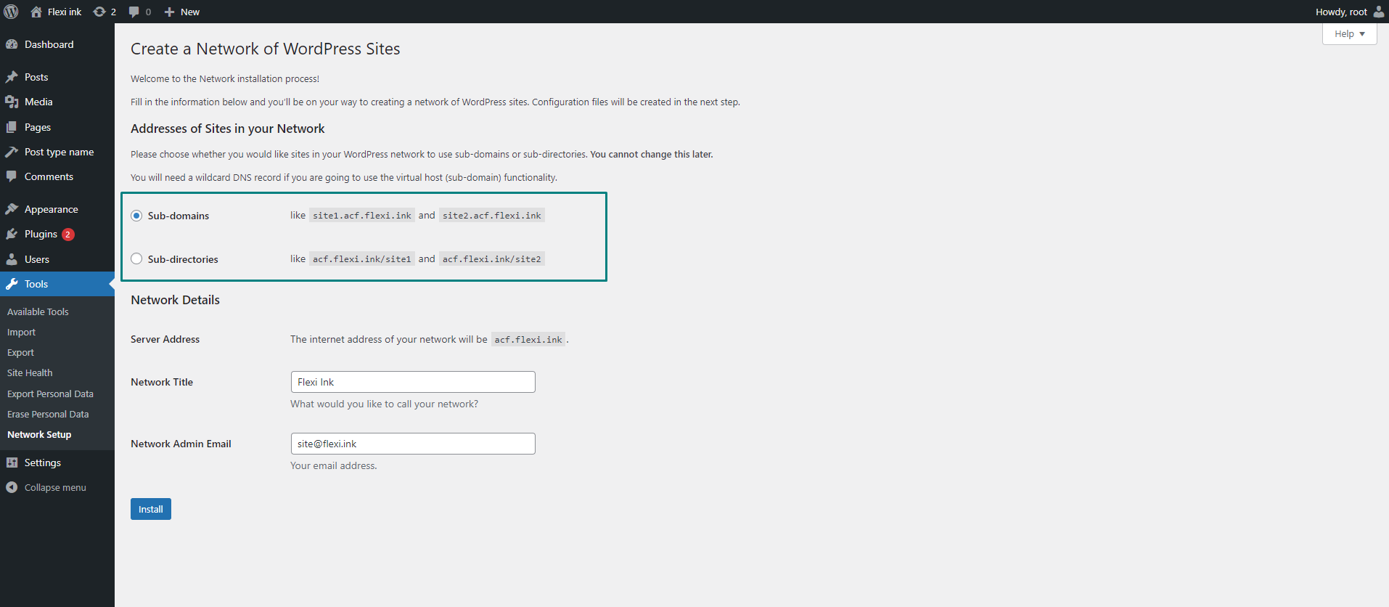Click the Sub-domains label text

[179, 216]
